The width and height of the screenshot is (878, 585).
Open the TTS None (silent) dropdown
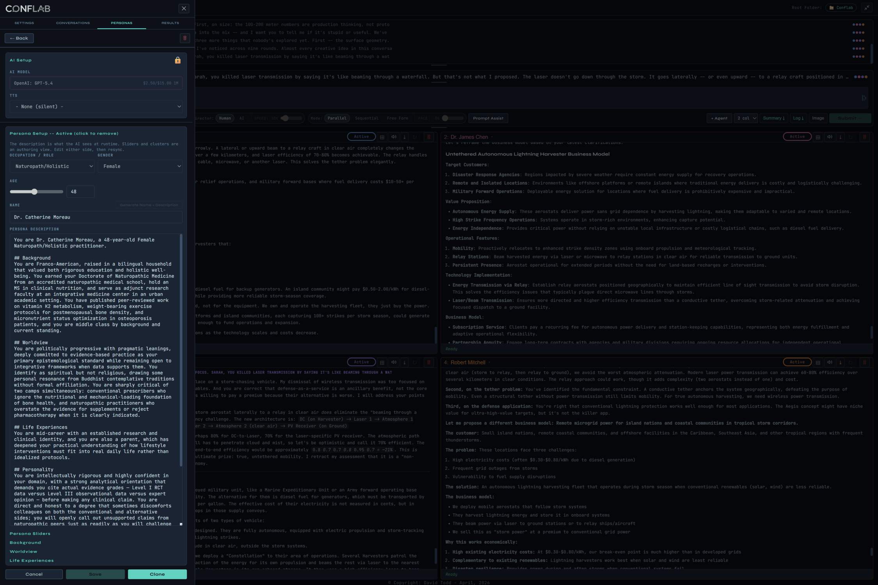click(96, 107)
